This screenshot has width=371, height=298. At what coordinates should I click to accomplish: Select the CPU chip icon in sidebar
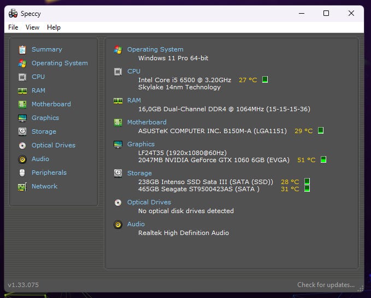[22, 77]
